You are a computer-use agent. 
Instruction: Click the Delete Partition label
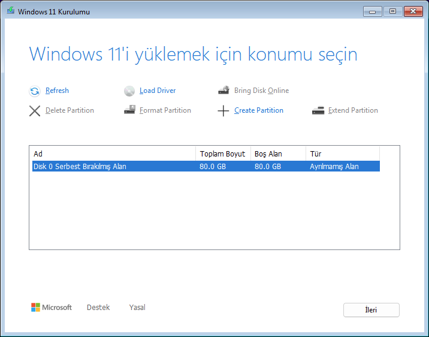tap(70, 110)
